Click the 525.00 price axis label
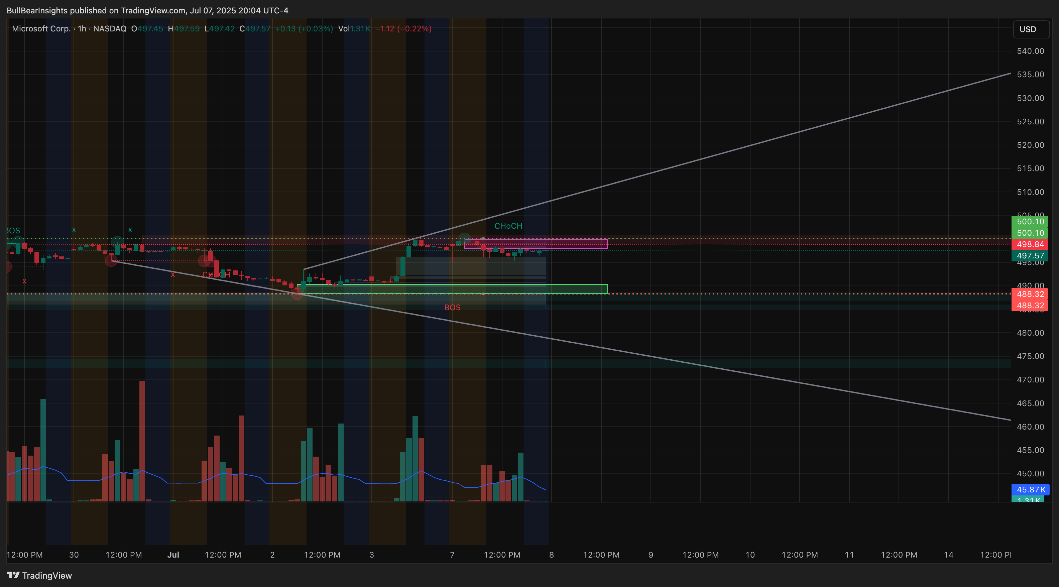This screenshot has height=587, width=1059. click(x=1030, y=121)
